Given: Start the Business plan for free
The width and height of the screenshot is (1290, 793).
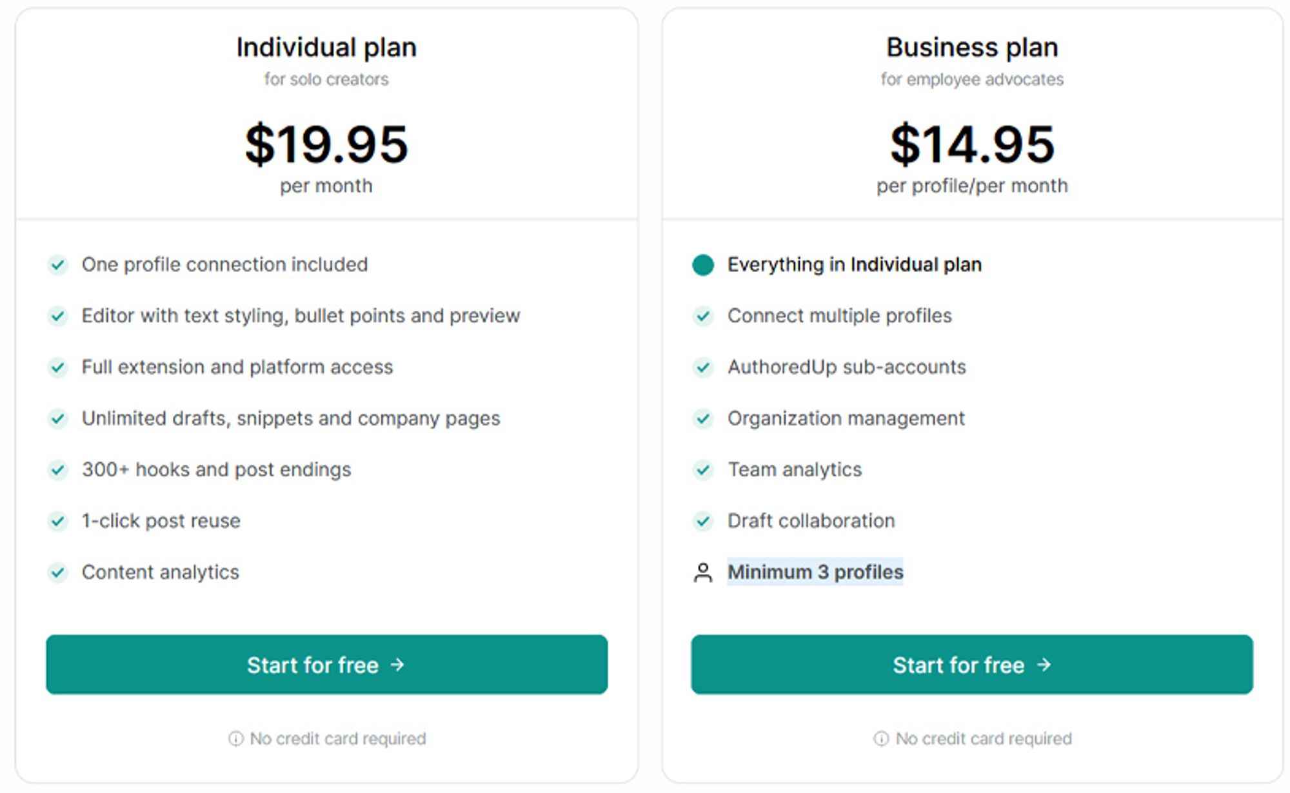Looking at the screenshot, I should (972, 665).
